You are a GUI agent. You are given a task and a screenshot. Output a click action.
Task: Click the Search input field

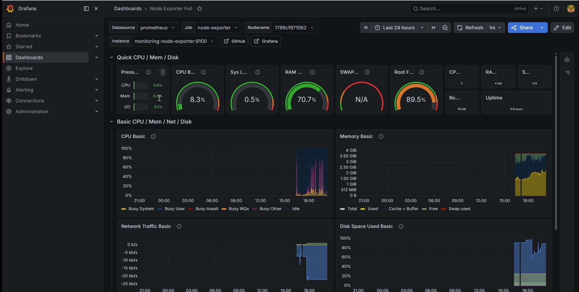click(x=469, y=9)
